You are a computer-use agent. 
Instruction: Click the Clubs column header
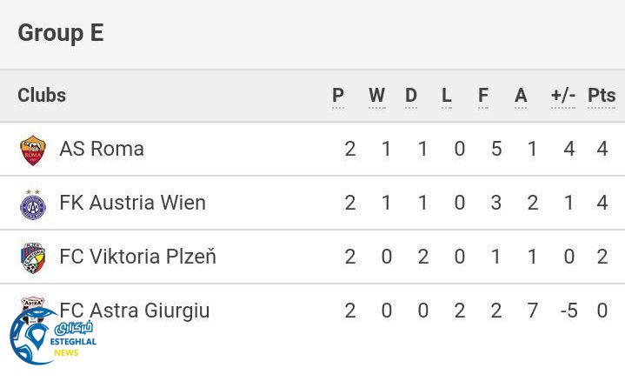[x=42, y=96]
